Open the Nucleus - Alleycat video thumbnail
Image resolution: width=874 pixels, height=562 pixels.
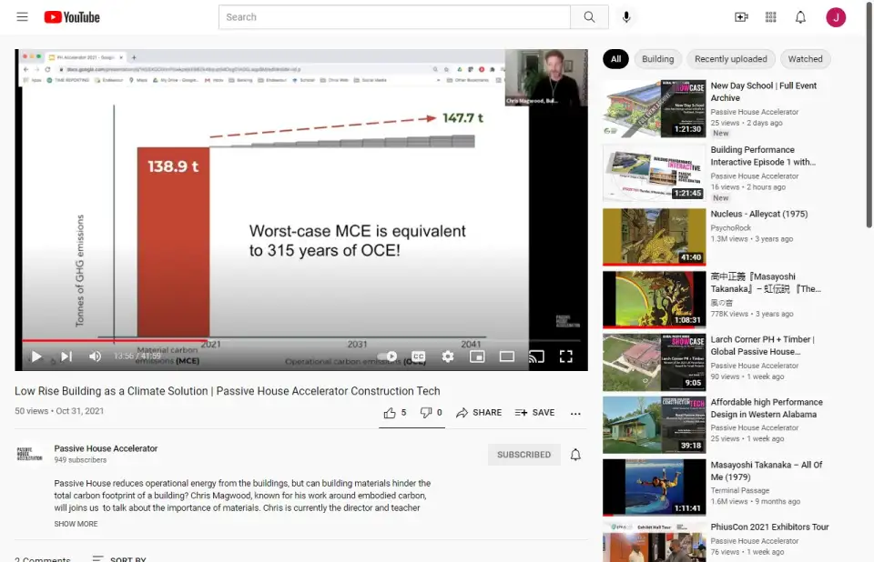coord(654,236)
